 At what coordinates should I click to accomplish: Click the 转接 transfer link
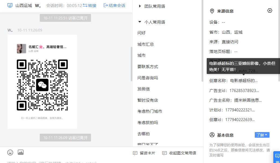92,6
